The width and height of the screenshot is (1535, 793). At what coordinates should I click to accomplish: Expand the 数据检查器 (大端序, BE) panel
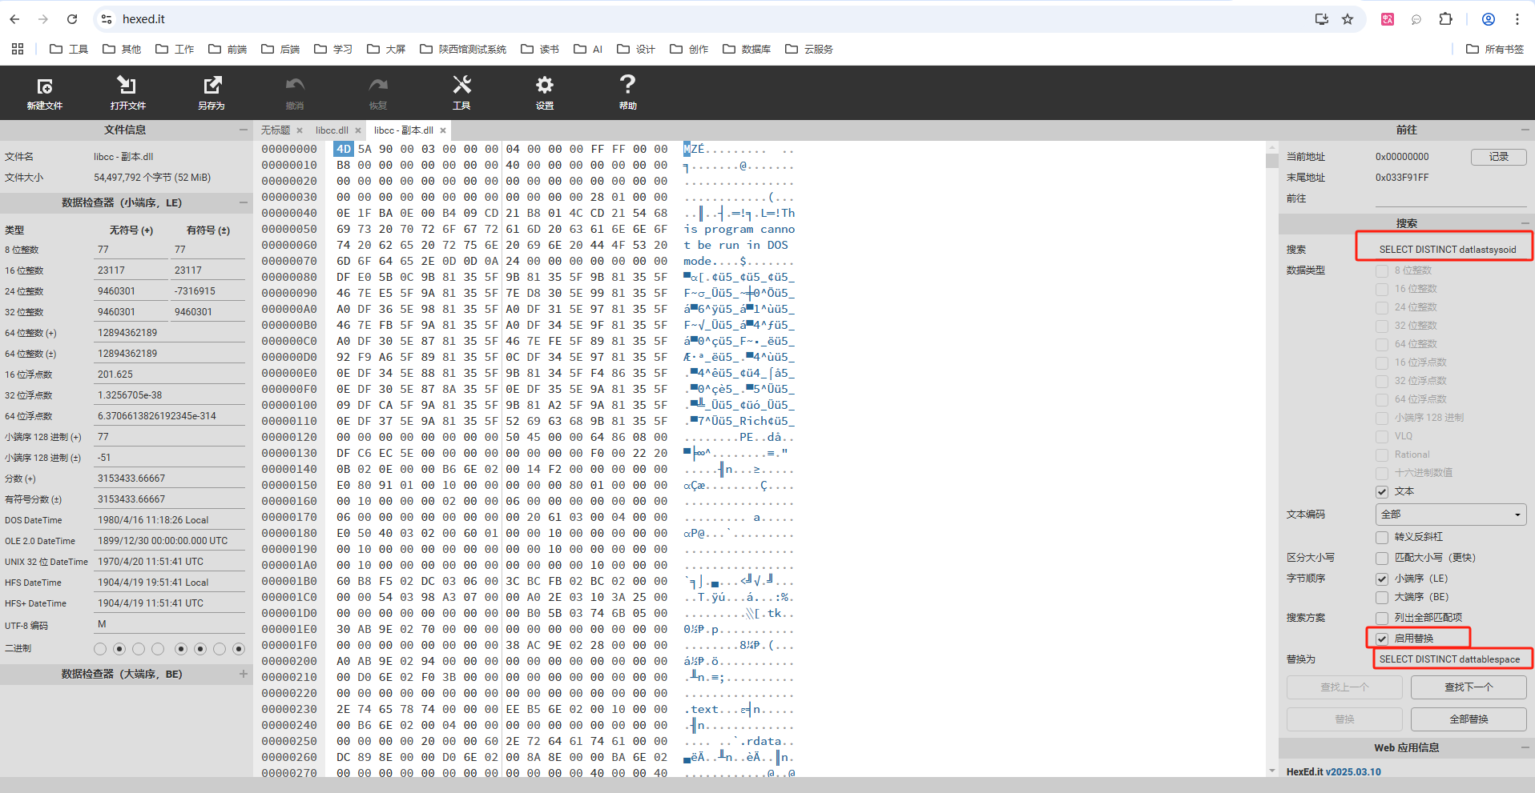(244, 674)
